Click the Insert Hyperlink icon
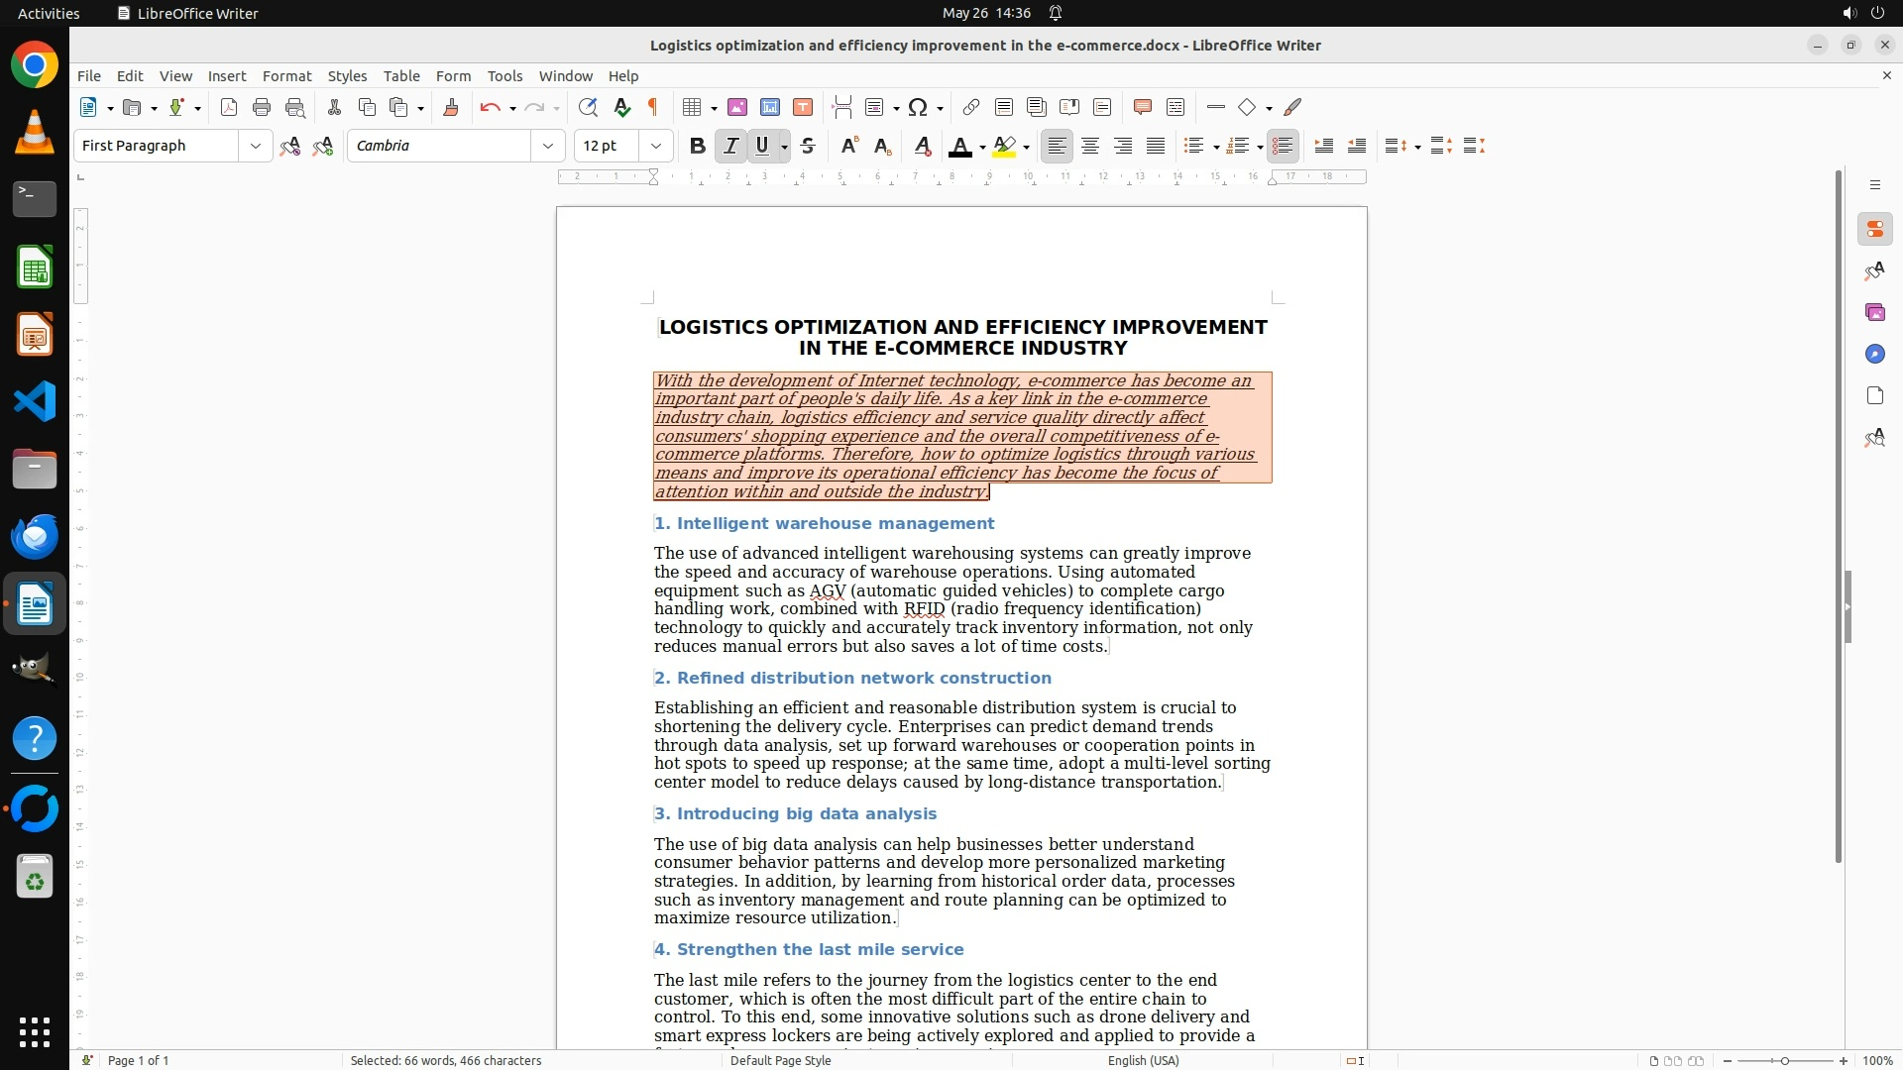This screenshot has width=1903, height=1070. point(971,107)
